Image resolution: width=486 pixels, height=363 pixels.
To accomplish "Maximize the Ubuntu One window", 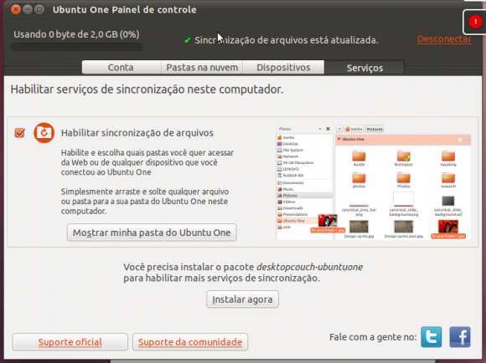I will coord(39,9).
